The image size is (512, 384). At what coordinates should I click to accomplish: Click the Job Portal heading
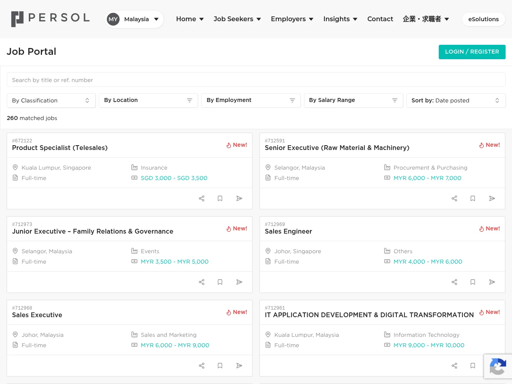(31, 52)
